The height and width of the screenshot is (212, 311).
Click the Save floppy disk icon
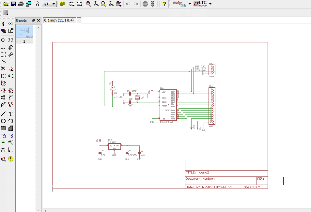[13, 4]
